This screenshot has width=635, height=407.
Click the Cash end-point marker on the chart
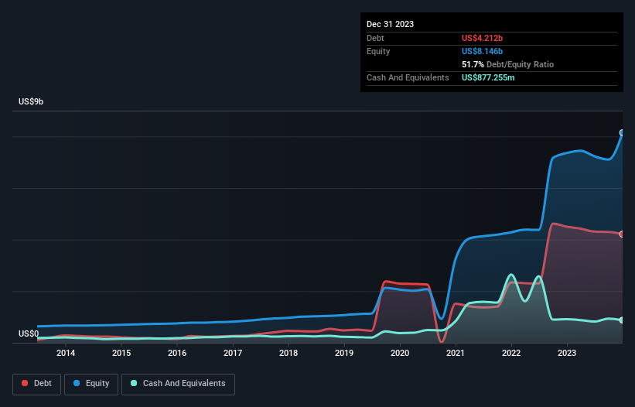tap(622, 320)
